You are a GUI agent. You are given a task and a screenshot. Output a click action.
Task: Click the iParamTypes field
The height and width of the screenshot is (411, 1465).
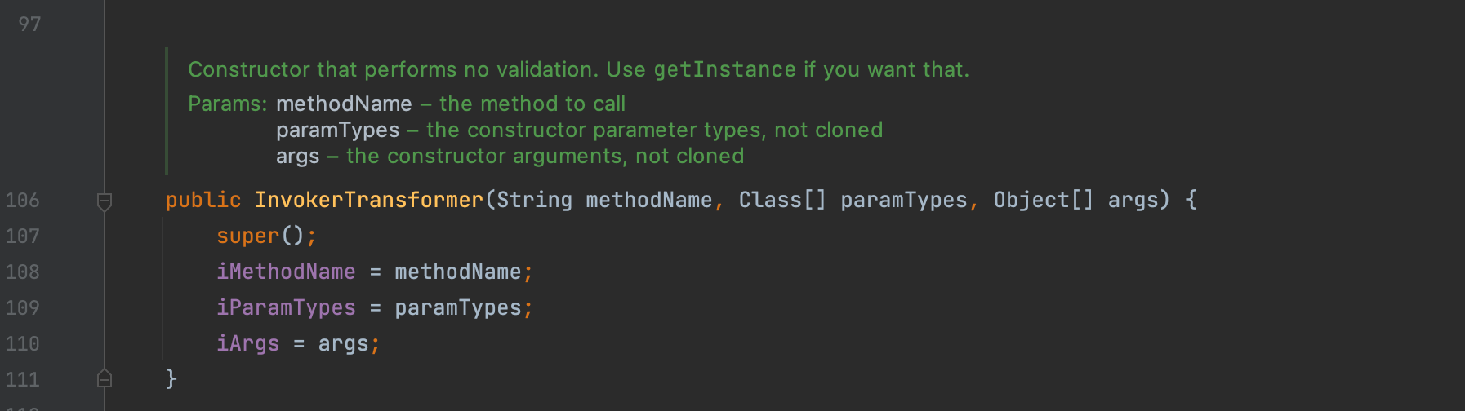pyautogui.click(x=286, y=308)
